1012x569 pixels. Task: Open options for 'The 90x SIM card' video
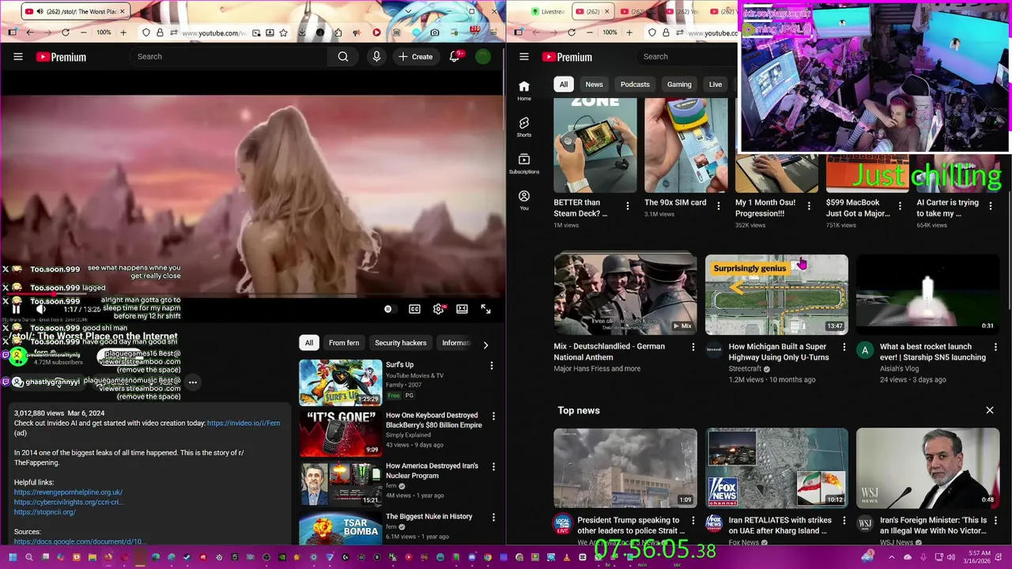718,206
